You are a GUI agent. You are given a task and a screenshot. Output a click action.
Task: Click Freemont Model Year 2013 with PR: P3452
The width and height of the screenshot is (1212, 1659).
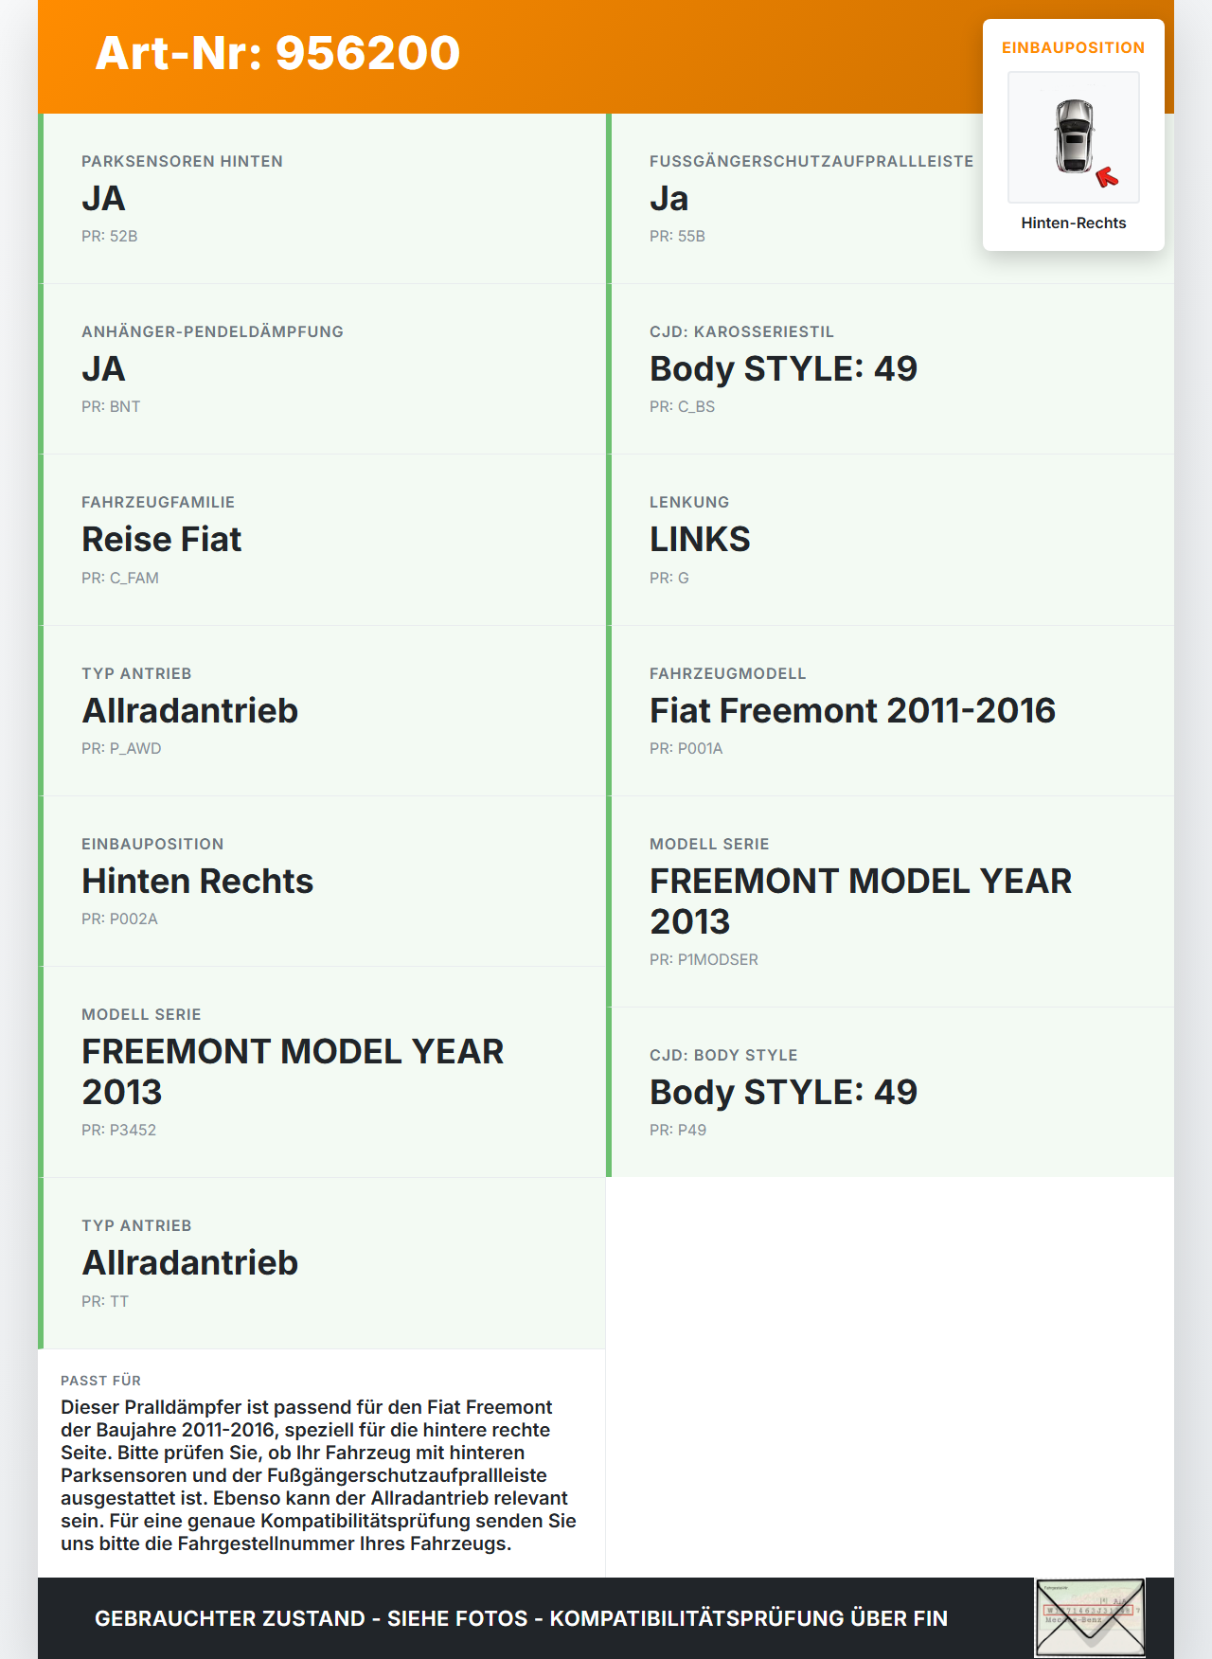click(x=292, y=1071)
